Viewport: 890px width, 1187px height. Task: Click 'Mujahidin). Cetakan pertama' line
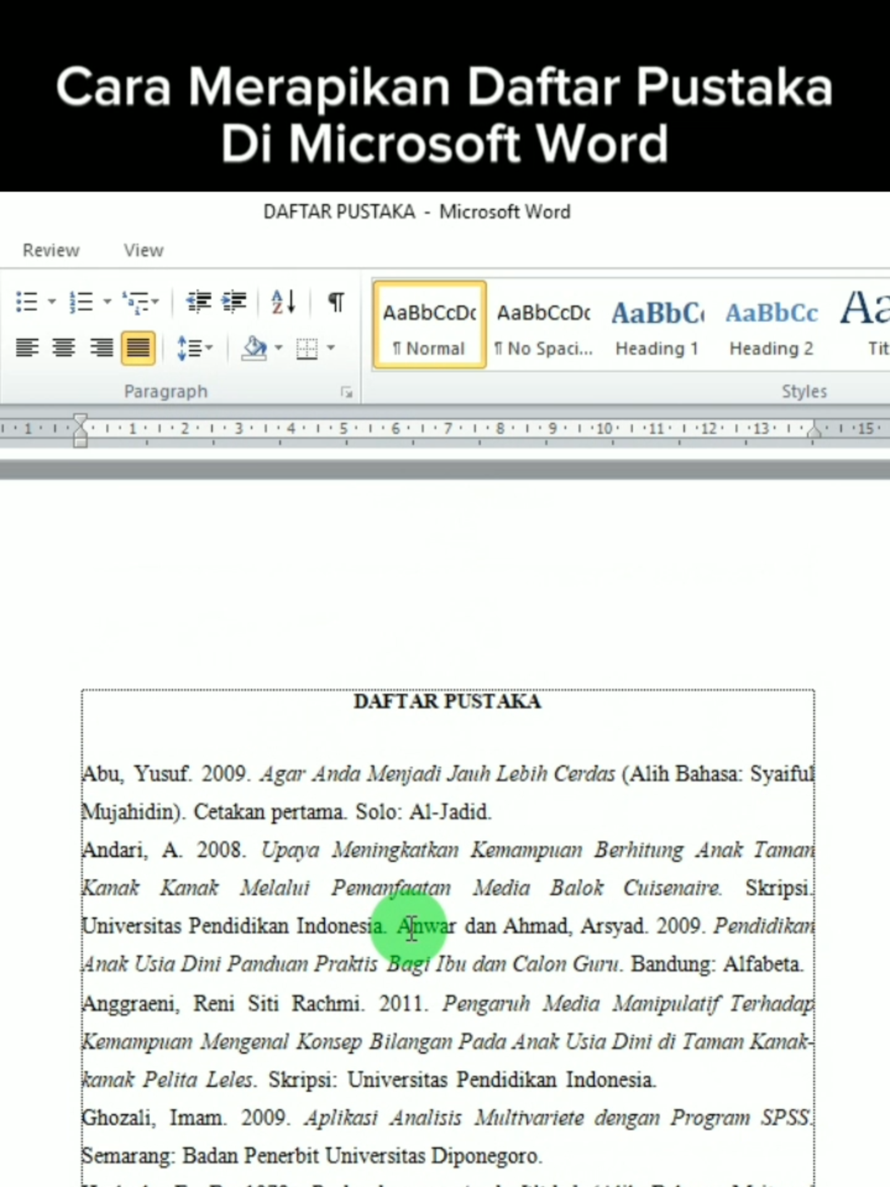tap(287, 812)
